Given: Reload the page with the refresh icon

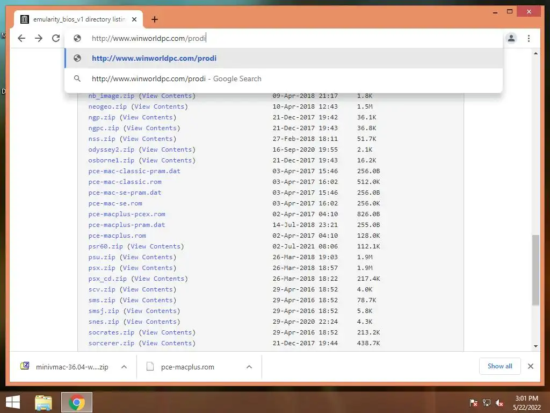Looking at the screenshot, I should (56, 38).
